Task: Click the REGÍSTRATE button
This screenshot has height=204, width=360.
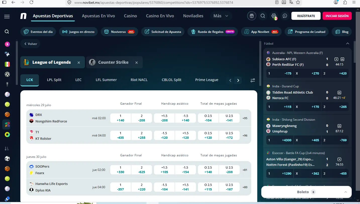Action: click(x=306, y=16)
